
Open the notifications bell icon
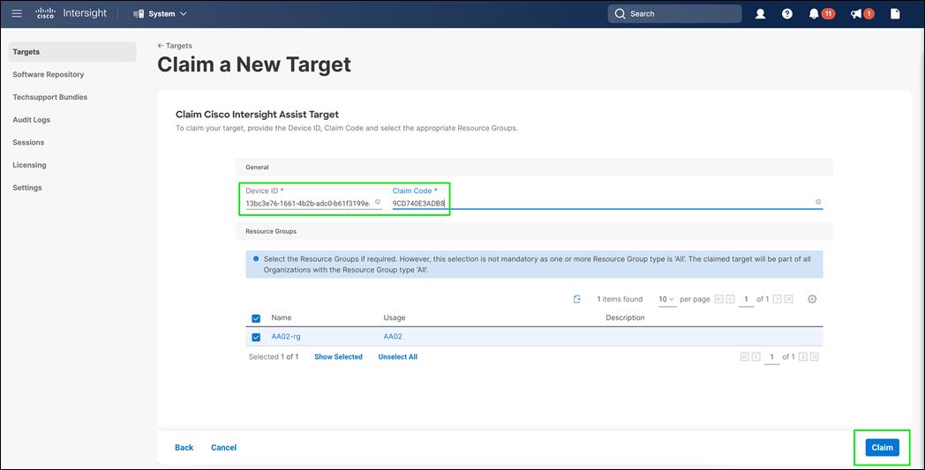[814, 13]
